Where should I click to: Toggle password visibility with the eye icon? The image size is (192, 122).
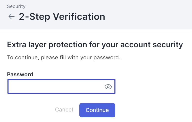coord(108,87)
